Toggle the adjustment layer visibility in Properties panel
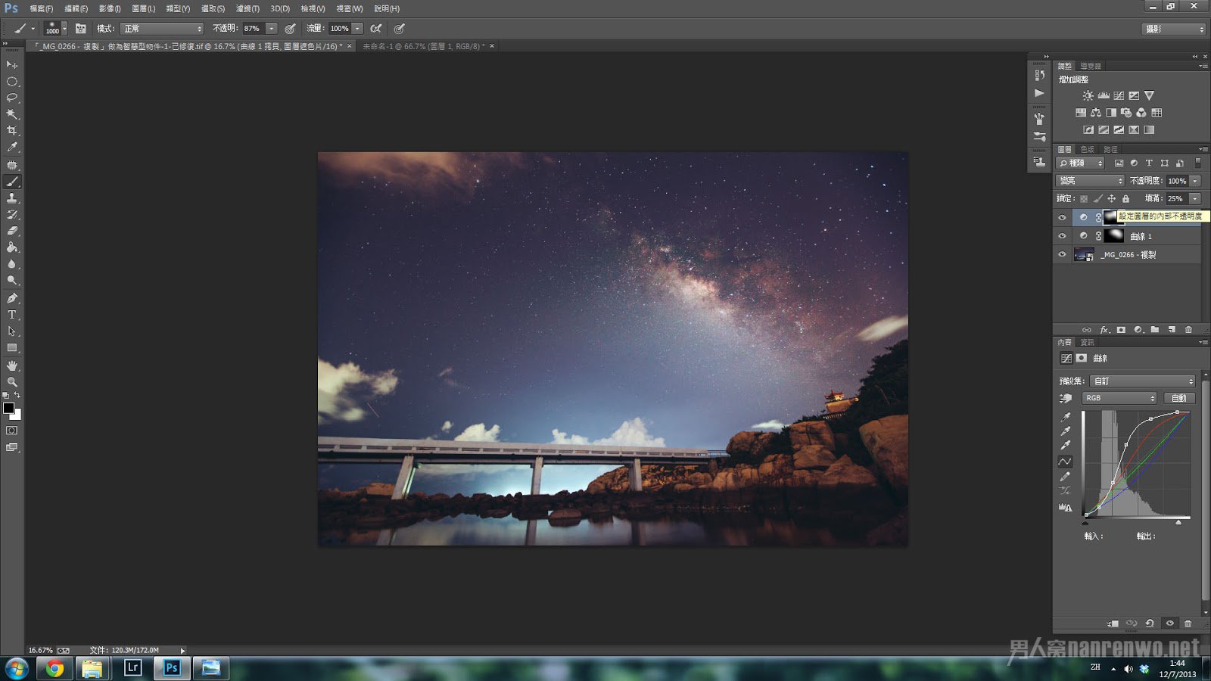The width and height of the screenshot is (1211, 681). click(1170, 623)
